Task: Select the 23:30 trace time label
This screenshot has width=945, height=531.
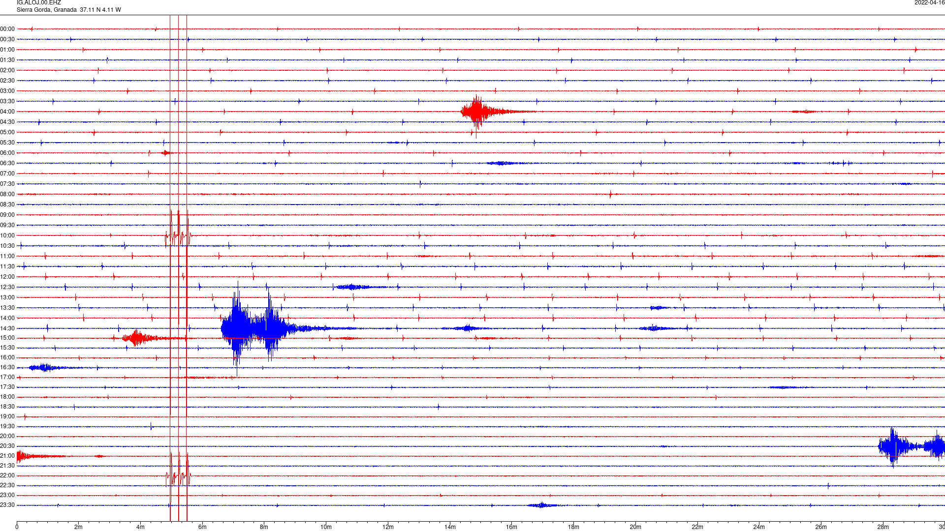Action: (7, 505)
